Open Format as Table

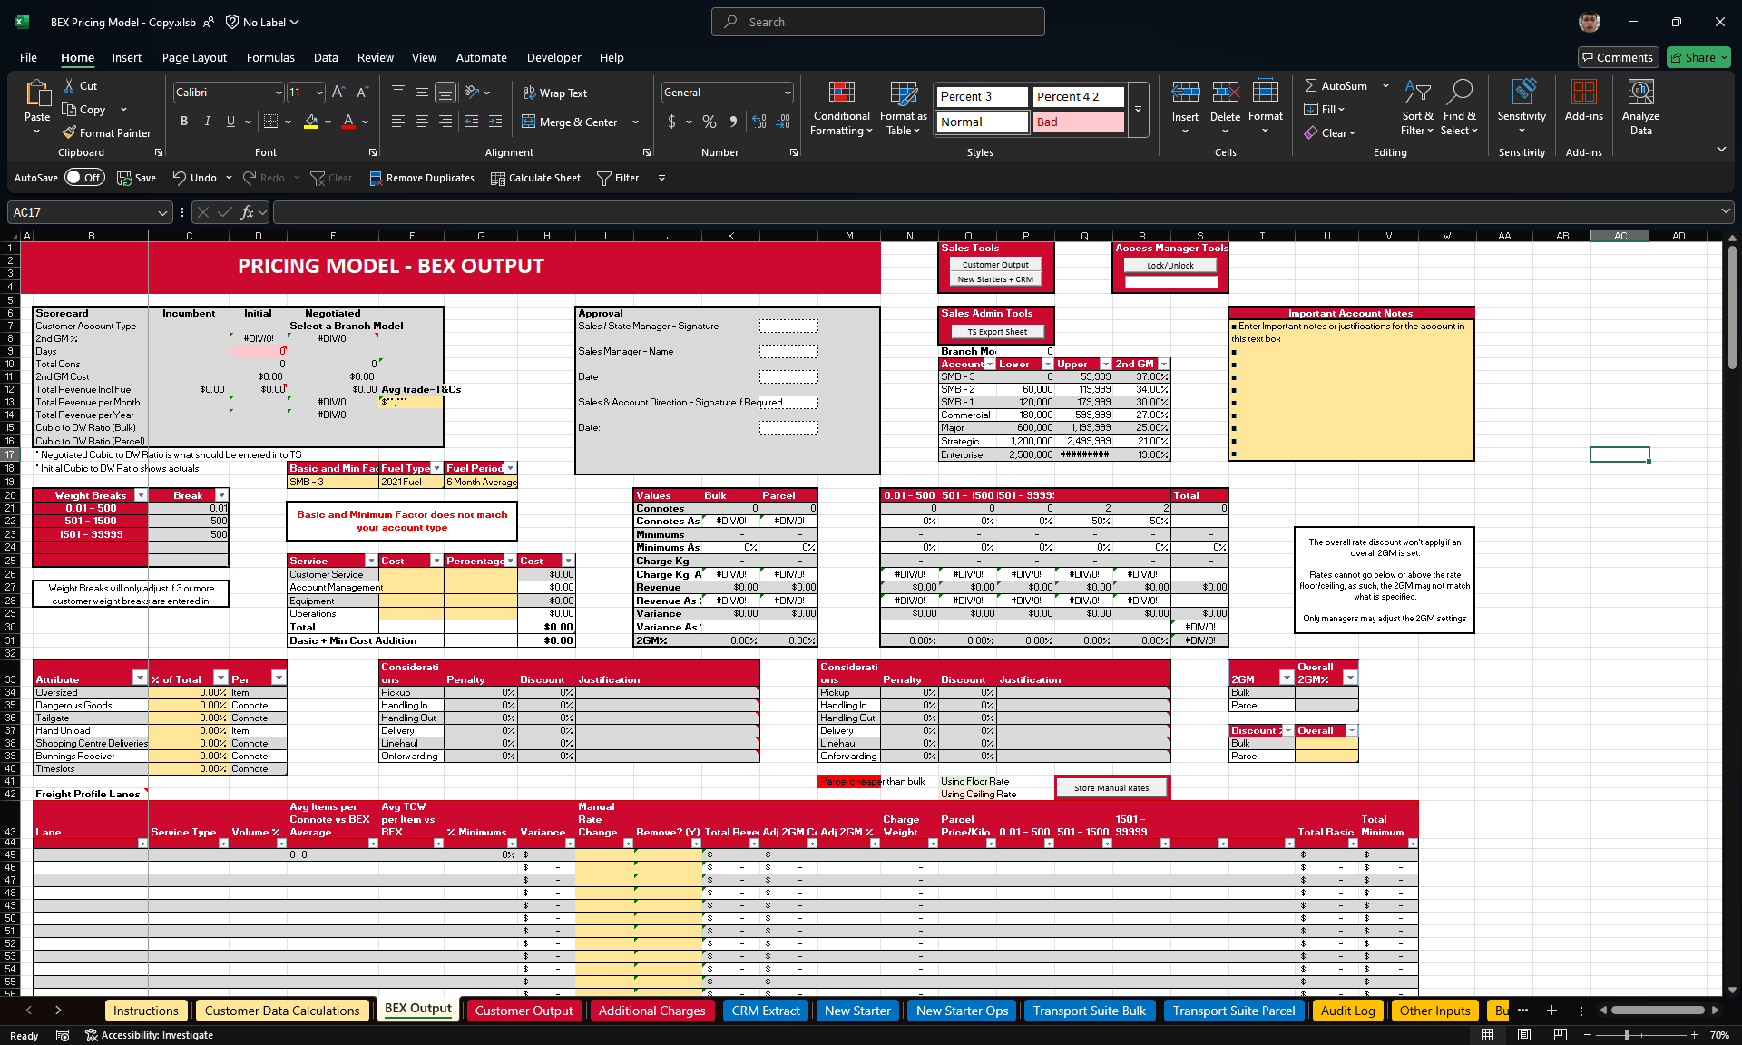(x=904, y=109)
